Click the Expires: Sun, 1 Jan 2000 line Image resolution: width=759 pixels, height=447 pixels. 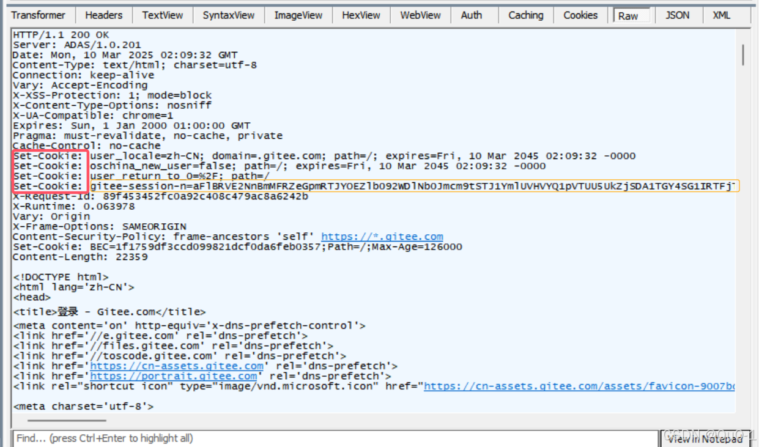(x=131, y=126)
